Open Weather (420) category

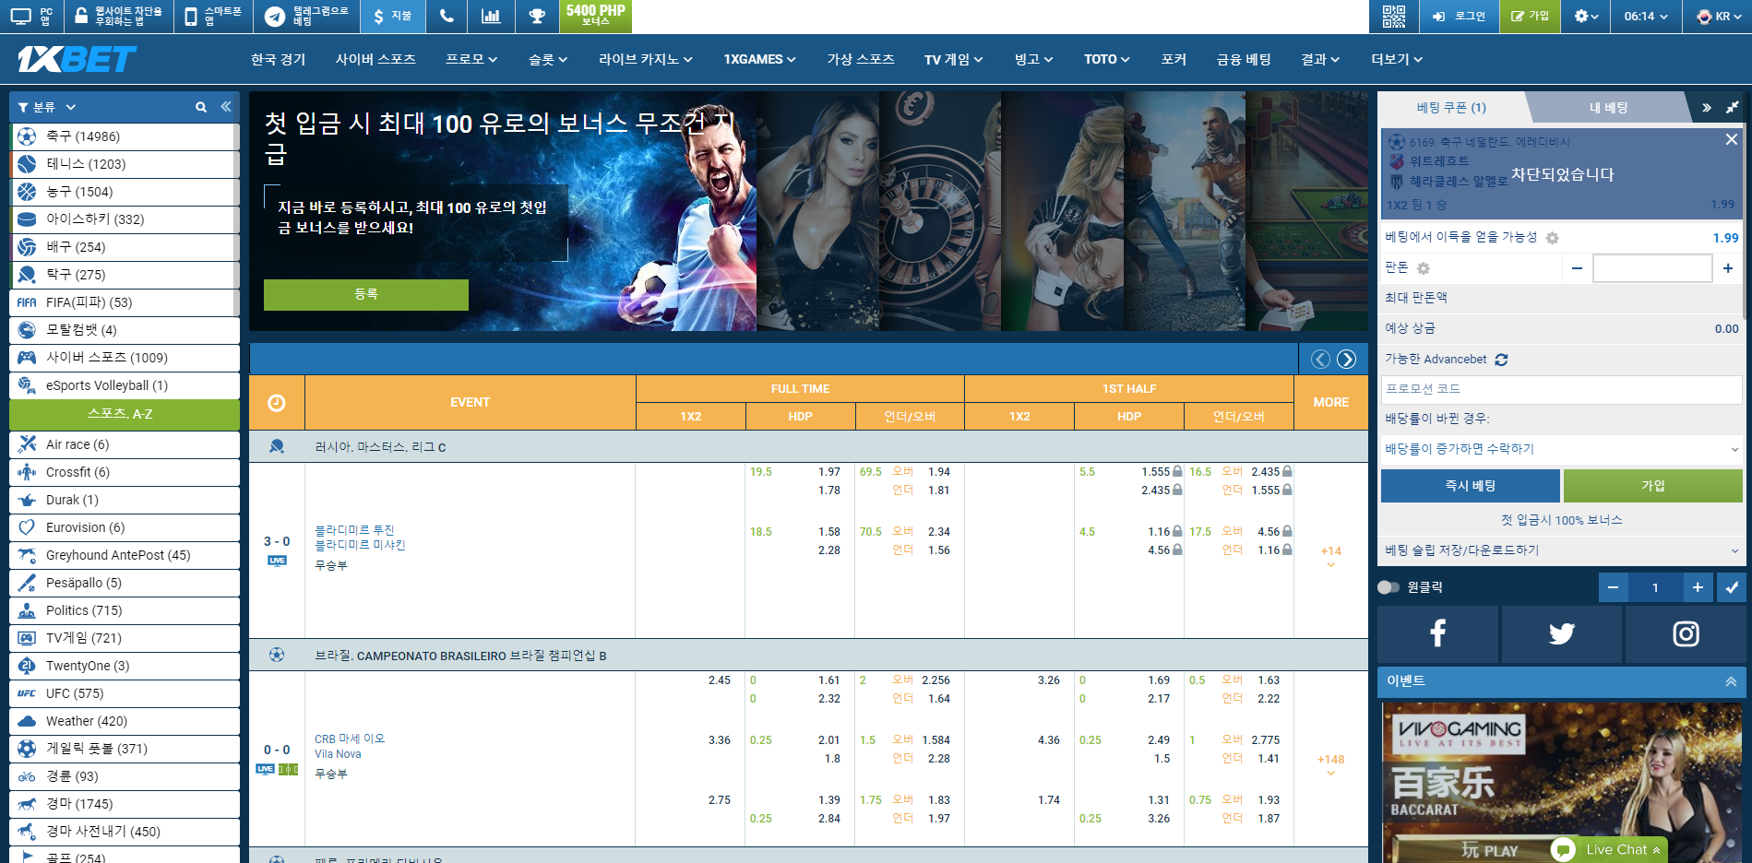pos(125,721)
